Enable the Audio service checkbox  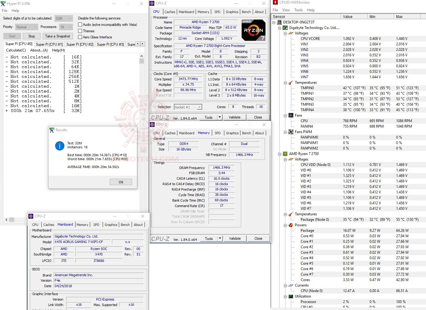80,24
